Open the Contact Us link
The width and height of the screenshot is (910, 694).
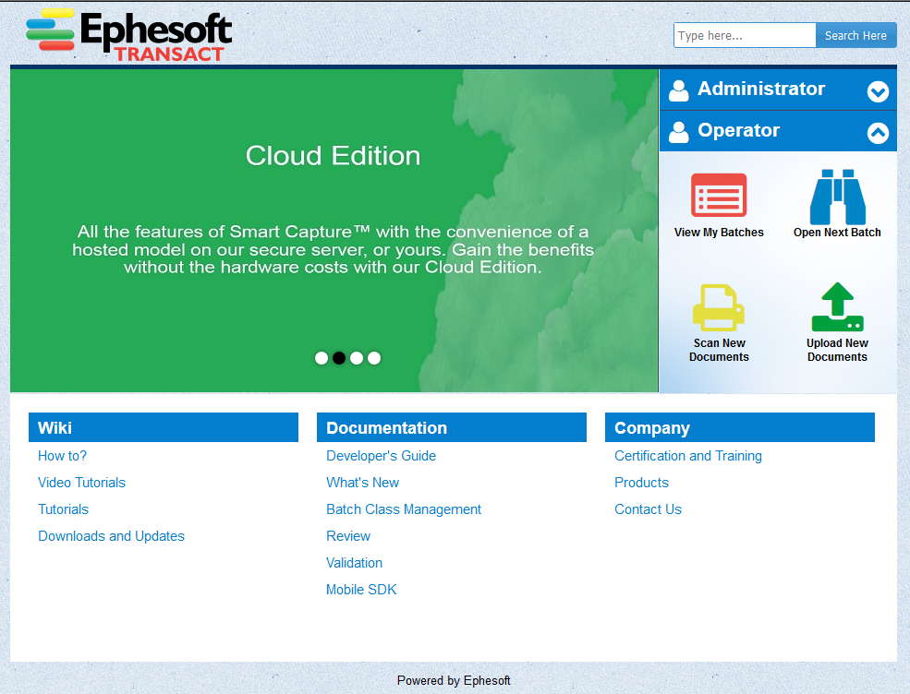click(x=648, y=509)
